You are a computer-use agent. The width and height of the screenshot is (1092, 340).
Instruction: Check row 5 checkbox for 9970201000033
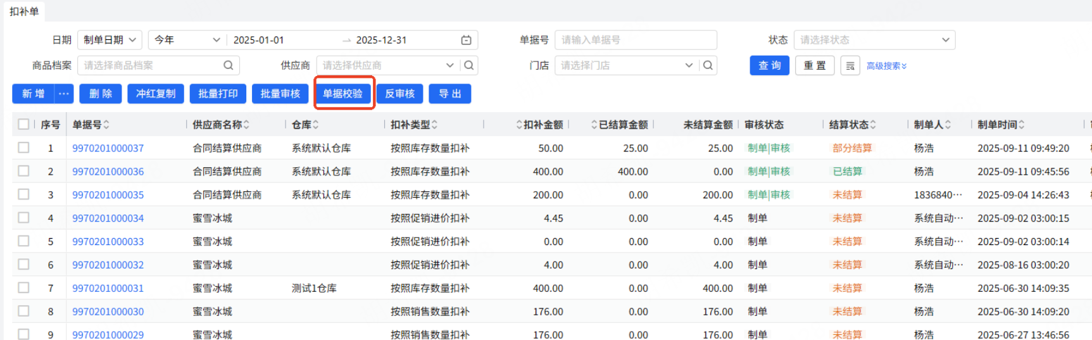click(x=23, y=241)
